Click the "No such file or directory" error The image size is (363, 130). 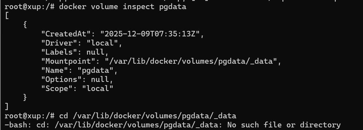(x=284, y=125)
